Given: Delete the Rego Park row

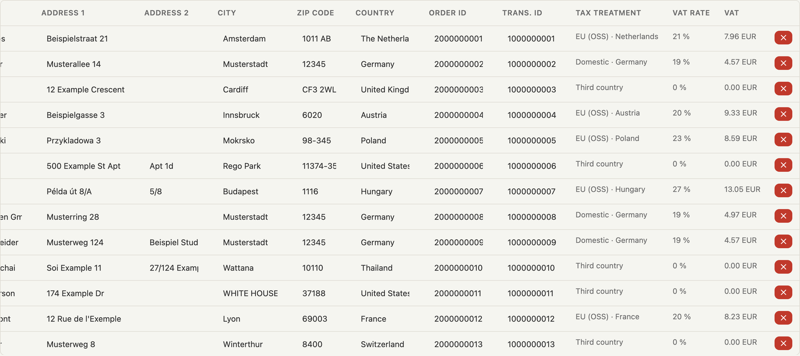Looking at the screenshot, I should 783,165.
